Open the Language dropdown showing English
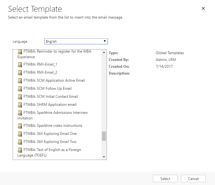Viewport: 215px width, 185px height. [76, 41]
